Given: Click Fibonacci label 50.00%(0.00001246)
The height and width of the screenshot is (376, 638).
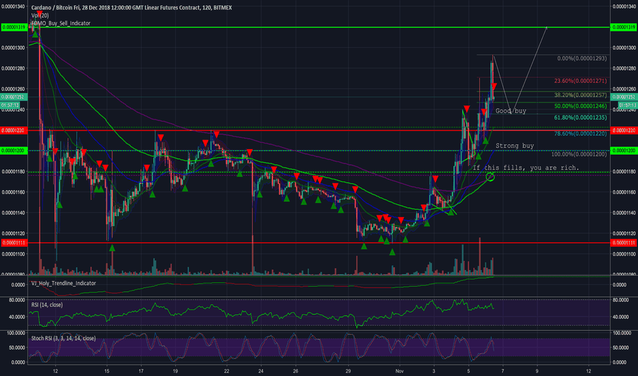Looking at the screenshot, I should click(580, 106).
